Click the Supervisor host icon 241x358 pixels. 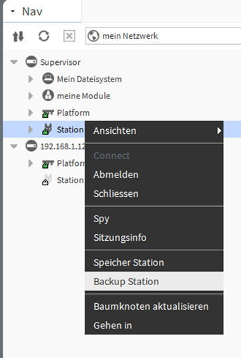31,62
